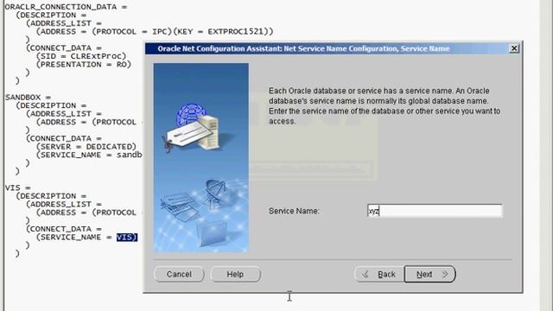Click the wizard illustration image on the left
This screenshot has width=553, height=311.
[201, 157]
